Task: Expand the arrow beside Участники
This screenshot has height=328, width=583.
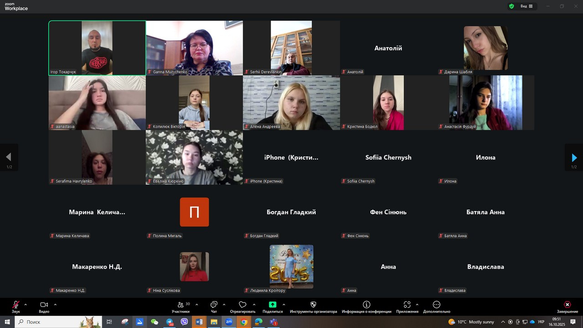Action: [197, 304]
